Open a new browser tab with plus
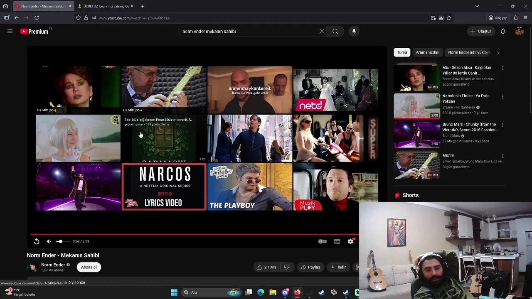The height and width of the screenshot is (299, 532). point(143,6)
